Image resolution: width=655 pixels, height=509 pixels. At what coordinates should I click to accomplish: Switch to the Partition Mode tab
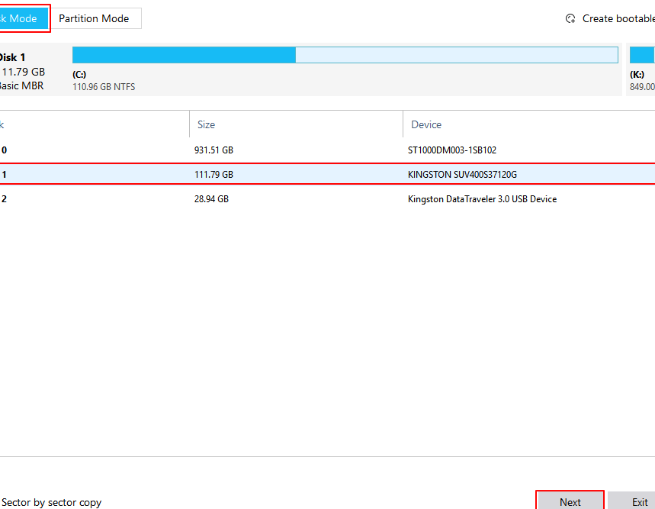pyautogui.click(x=94, y=18)
